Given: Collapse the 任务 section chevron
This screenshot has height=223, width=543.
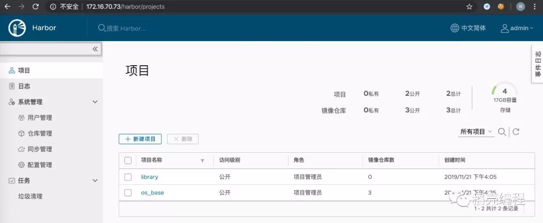Looking at the screenshot, I should point(95,180).
